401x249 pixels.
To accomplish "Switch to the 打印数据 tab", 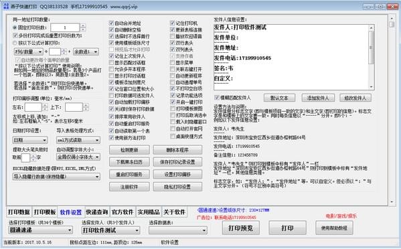I will [x=19, y=212].
